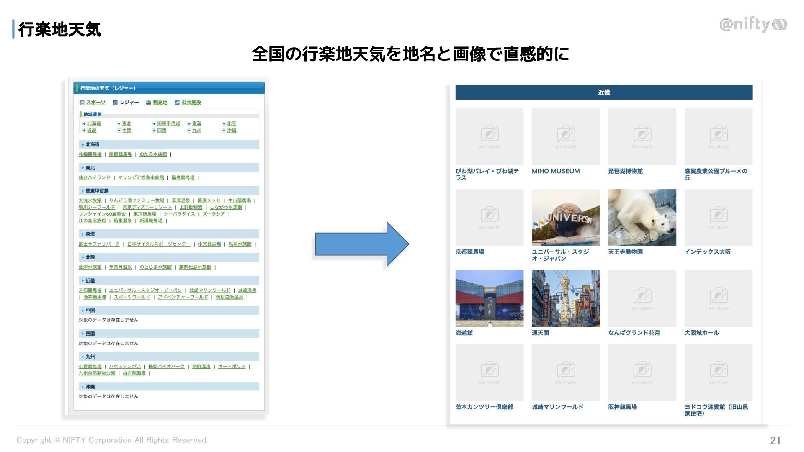The height and width of the screenshot is (452, 804).
Task: Click the Universal Studios Japan thumbnail
Action: (x=565, y=218)
